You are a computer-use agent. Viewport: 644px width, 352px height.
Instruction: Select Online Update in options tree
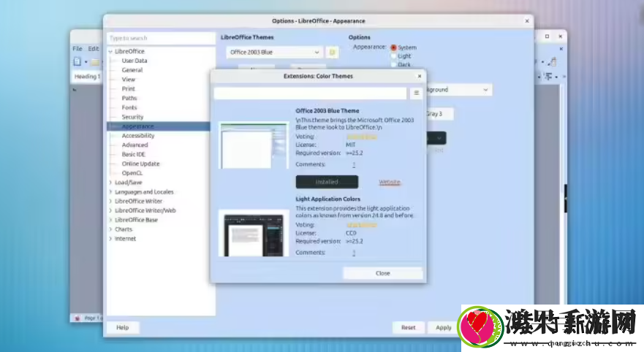tap(140, 164)
